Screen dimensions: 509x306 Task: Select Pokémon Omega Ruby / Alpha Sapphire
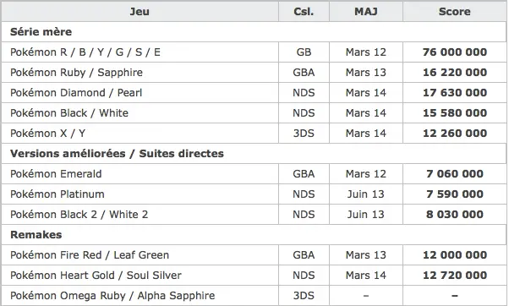112,296
